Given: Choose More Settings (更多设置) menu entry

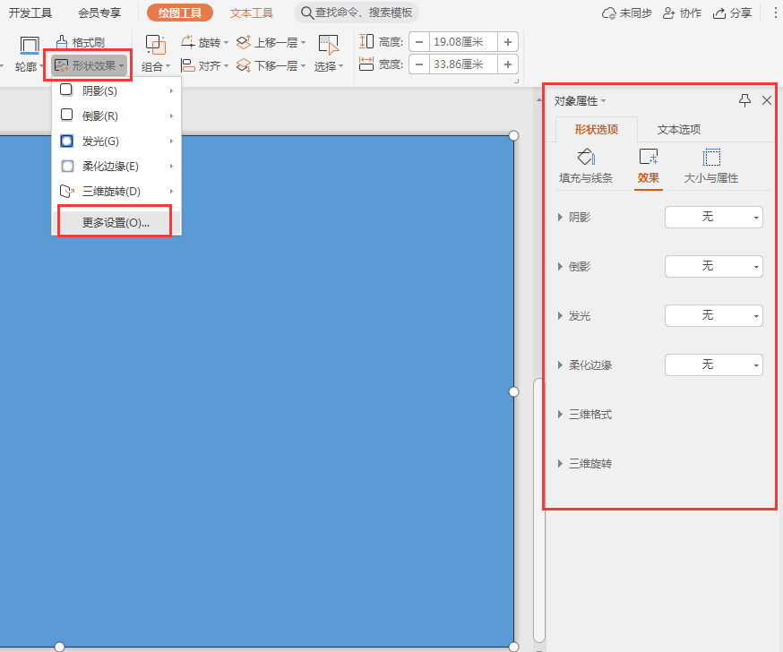Looking at the screenshot, I should [x=116, y=223].
